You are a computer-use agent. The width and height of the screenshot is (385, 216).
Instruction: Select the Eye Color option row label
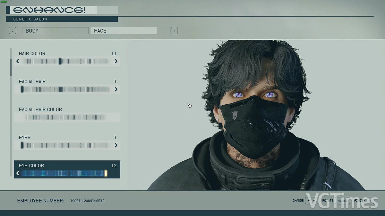pyautogui.click(x=31, y=165)
